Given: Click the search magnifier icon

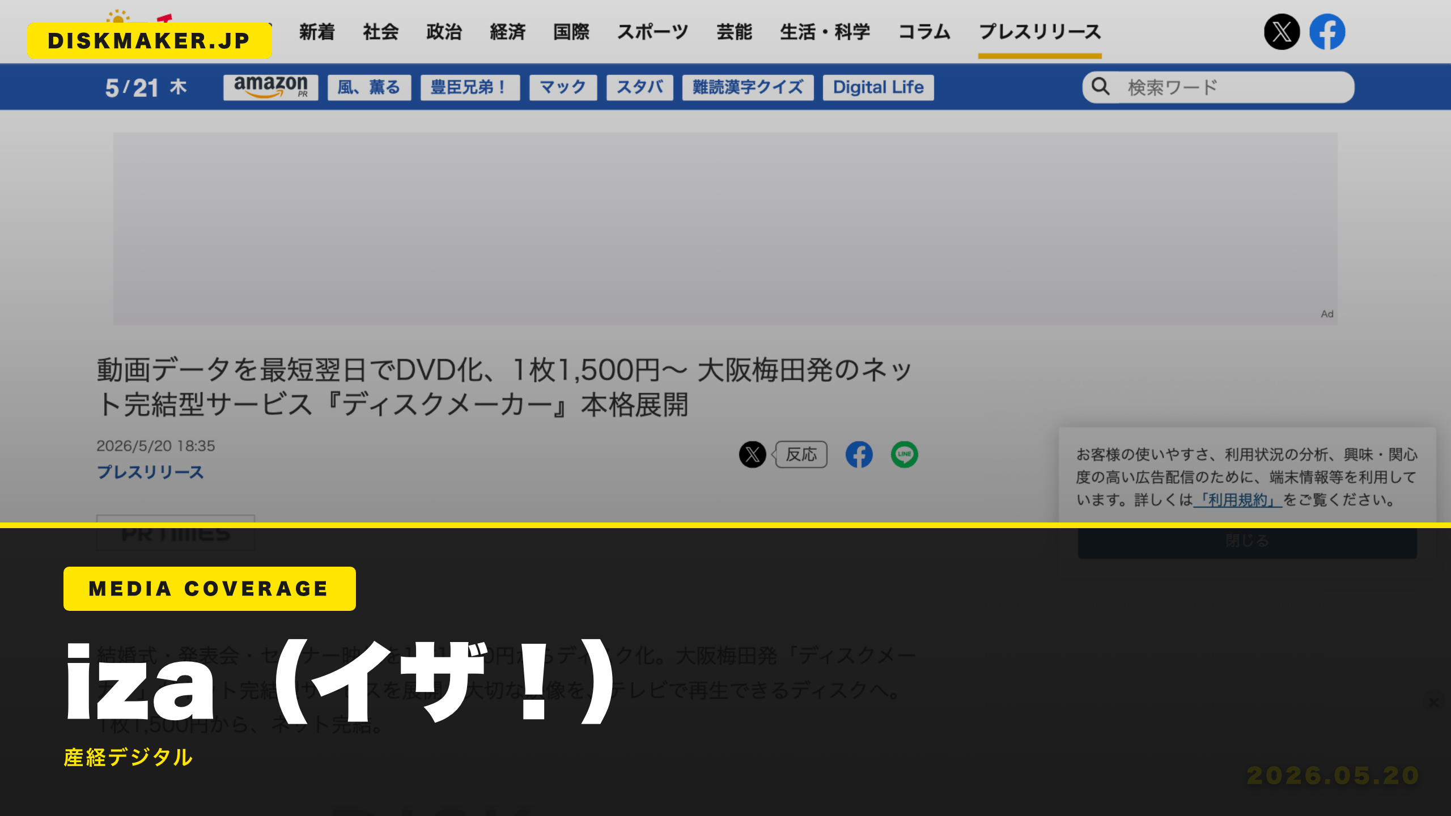Looking at the screenshot, I should (1101, 87).
